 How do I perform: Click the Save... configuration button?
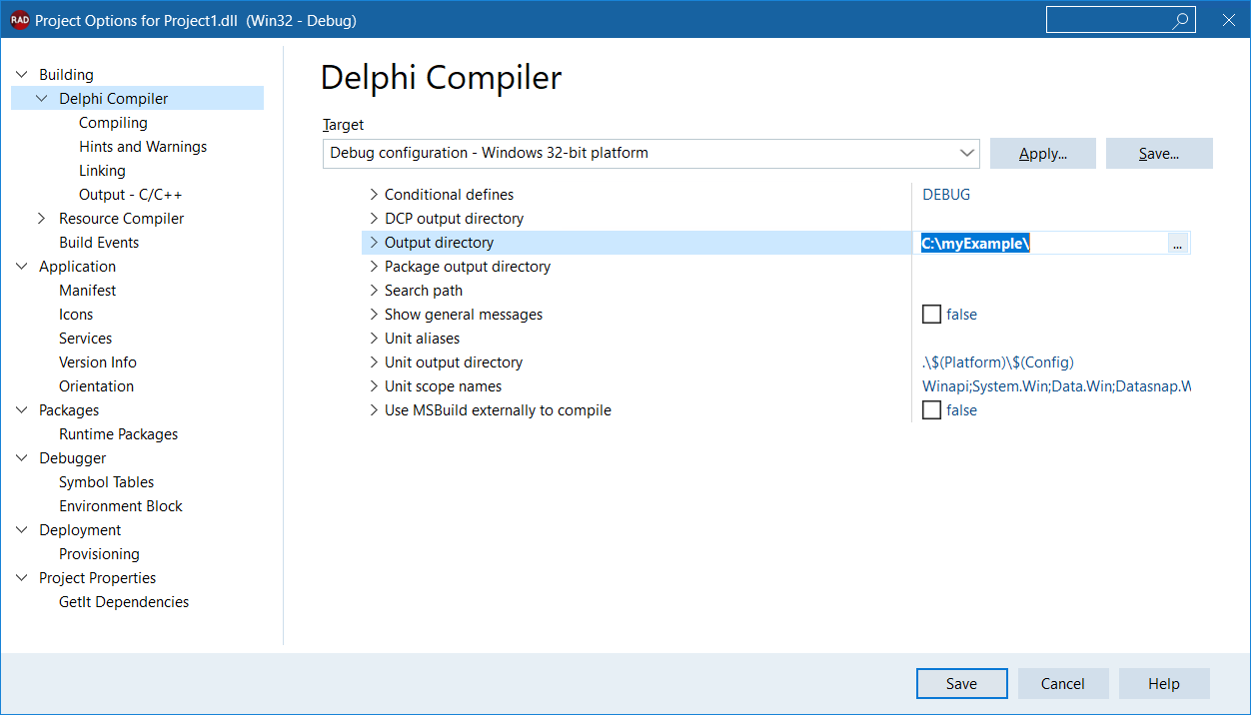1159,153
